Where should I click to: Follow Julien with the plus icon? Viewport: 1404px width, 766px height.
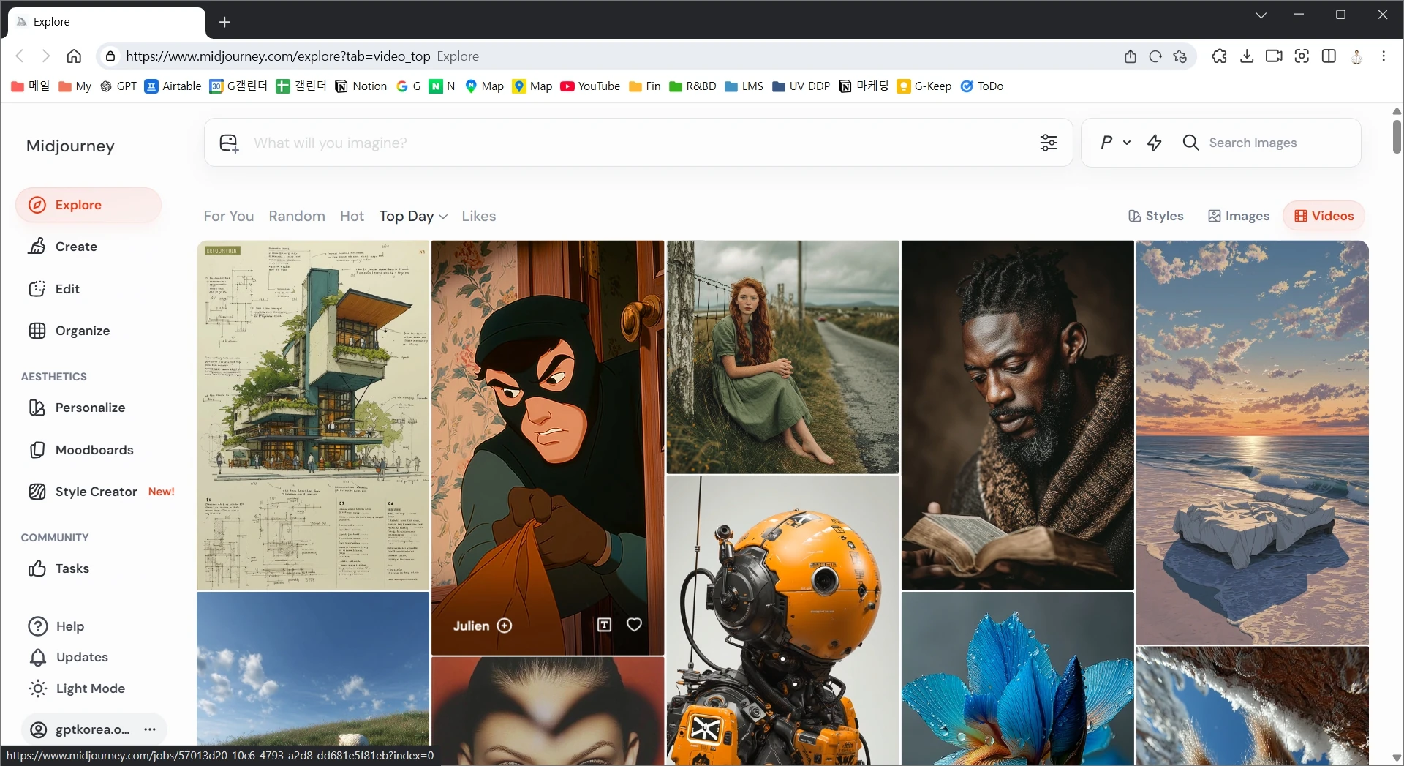(505, 626)
